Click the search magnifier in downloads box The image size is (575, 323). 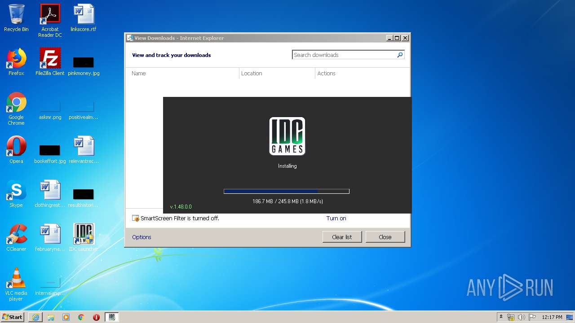click(x=400, y=55)
